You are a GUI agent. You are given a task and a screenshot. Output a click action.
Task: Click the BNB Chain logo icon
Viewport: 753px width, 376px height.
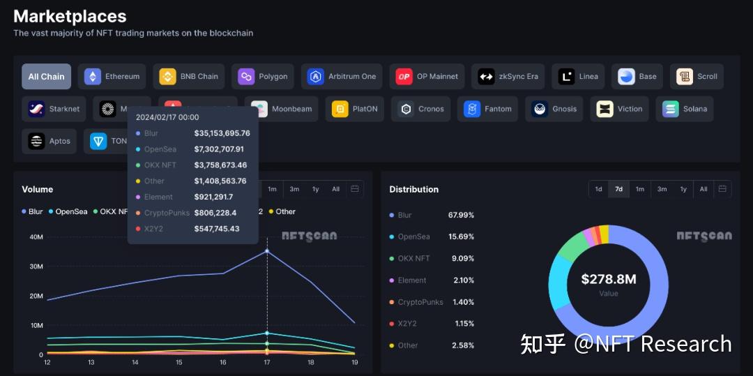(167, 76)
